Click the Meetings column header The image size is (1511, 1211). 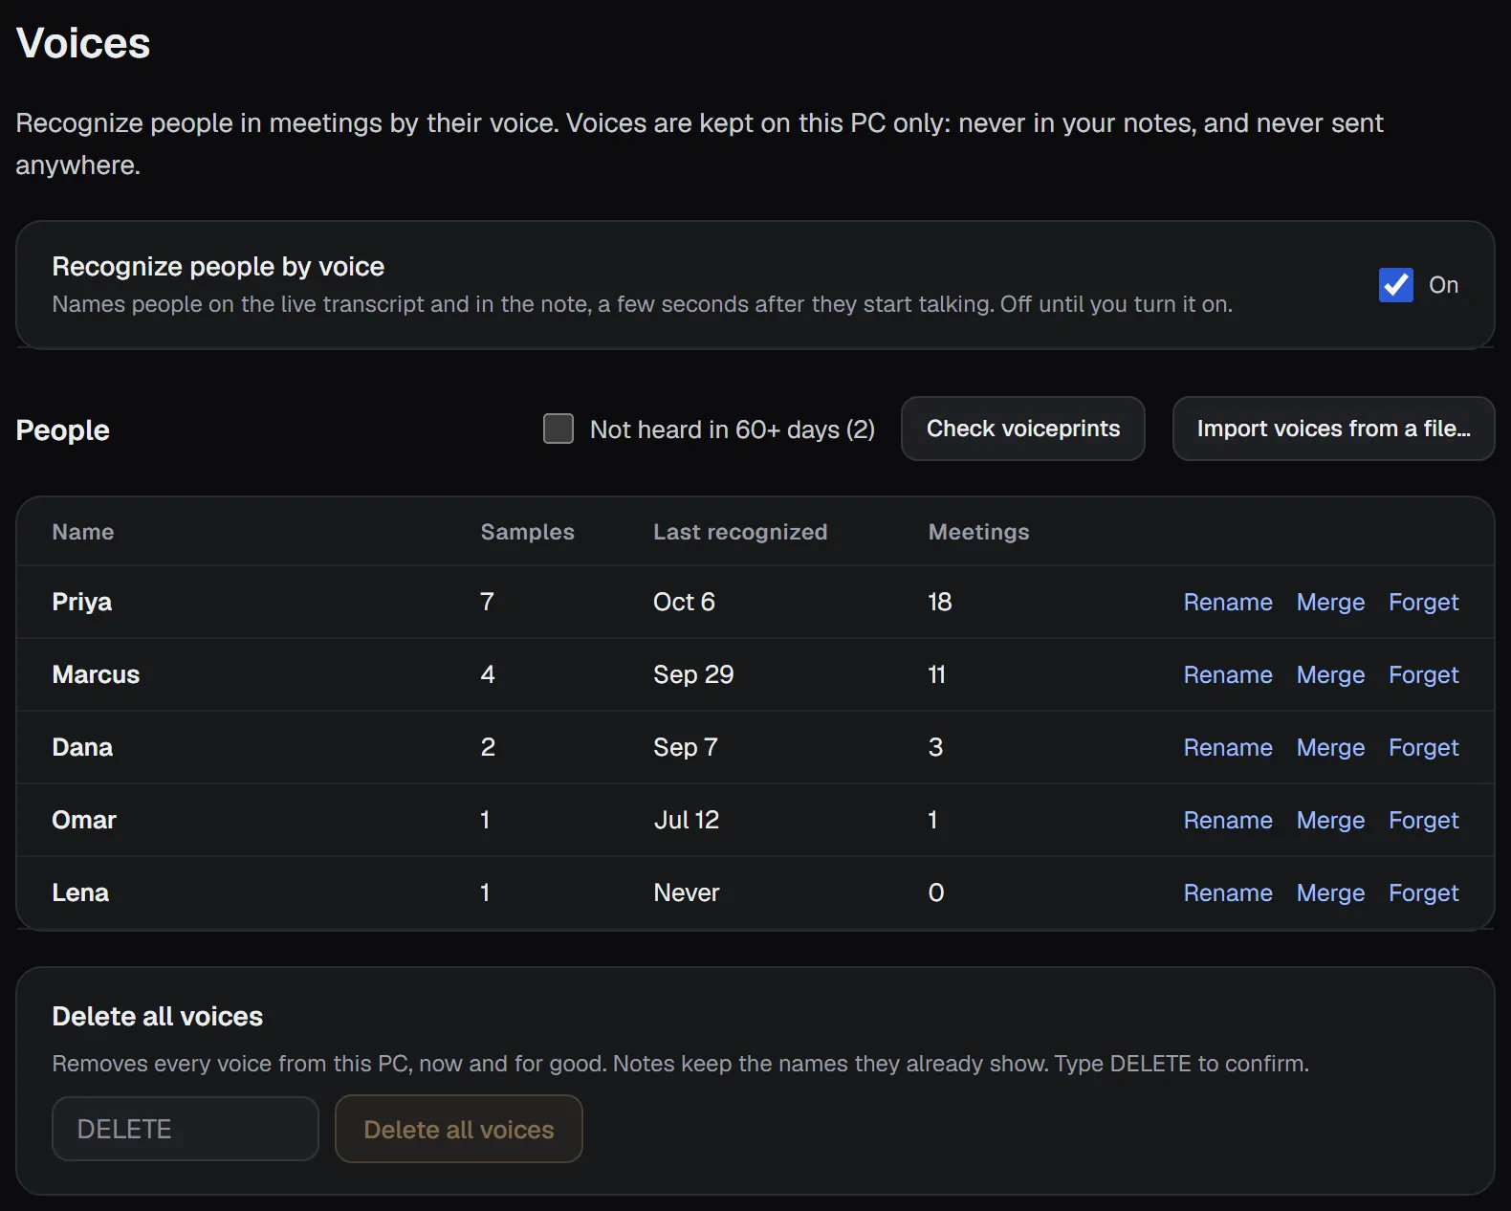[x=979, y=532]
